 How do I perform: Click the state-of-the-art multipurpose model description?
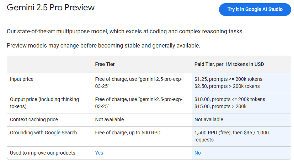125,32
